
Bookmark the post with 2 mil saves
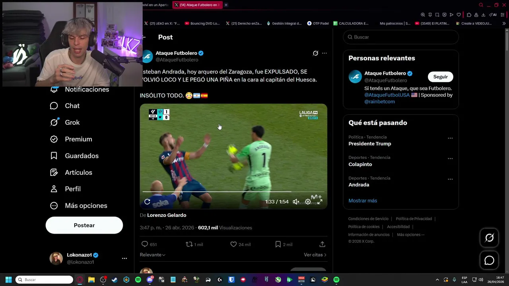pyautogui.click(x=284, y=244)
